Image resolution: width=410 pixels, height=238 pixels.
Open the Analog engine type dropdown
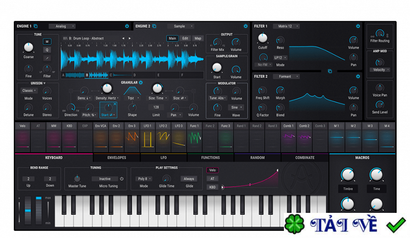(62, 26)
